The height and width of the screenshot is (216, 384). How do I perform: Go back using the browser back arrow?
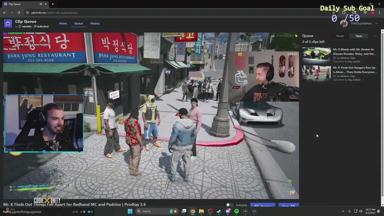coord(4,13)
